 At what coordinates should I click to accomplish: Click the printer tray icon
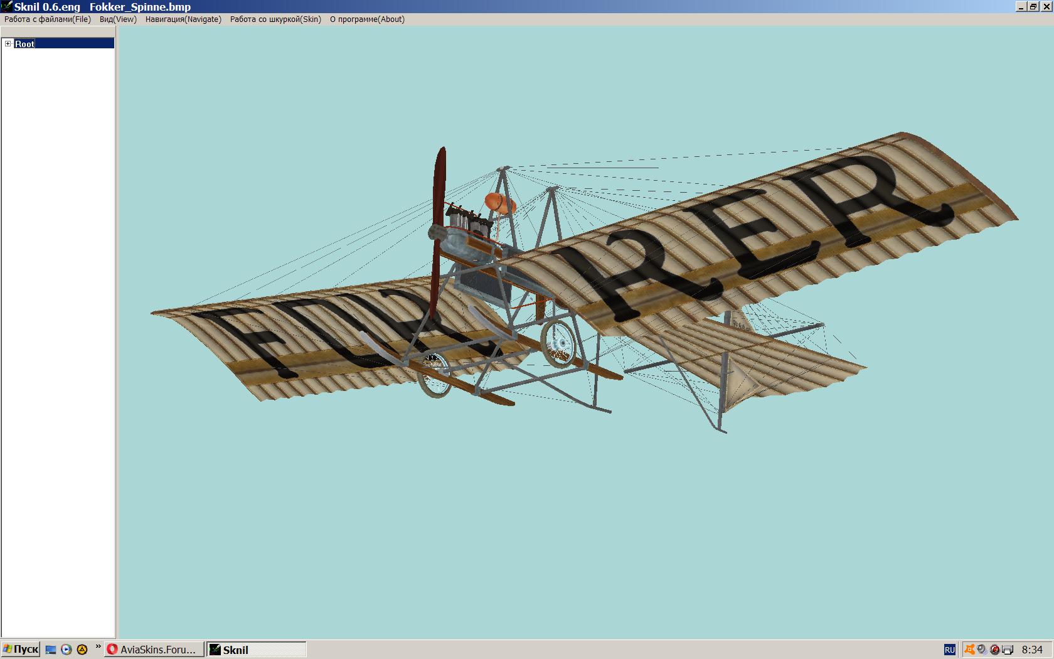1008,650
